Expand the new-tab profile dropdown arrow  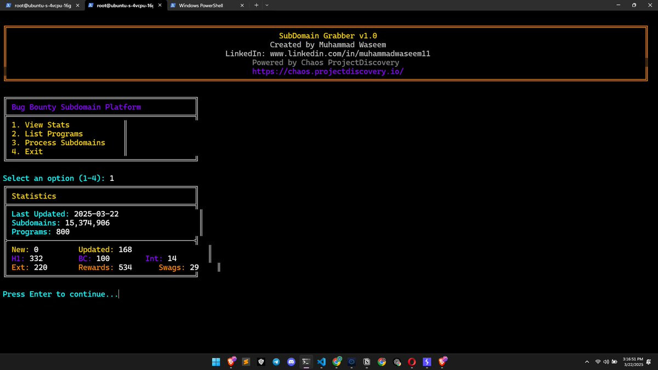[267, 5]
